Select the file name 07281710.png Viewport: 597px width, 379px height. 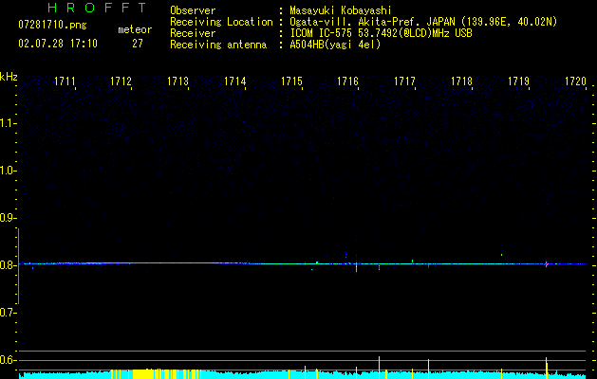coord(52,26)
